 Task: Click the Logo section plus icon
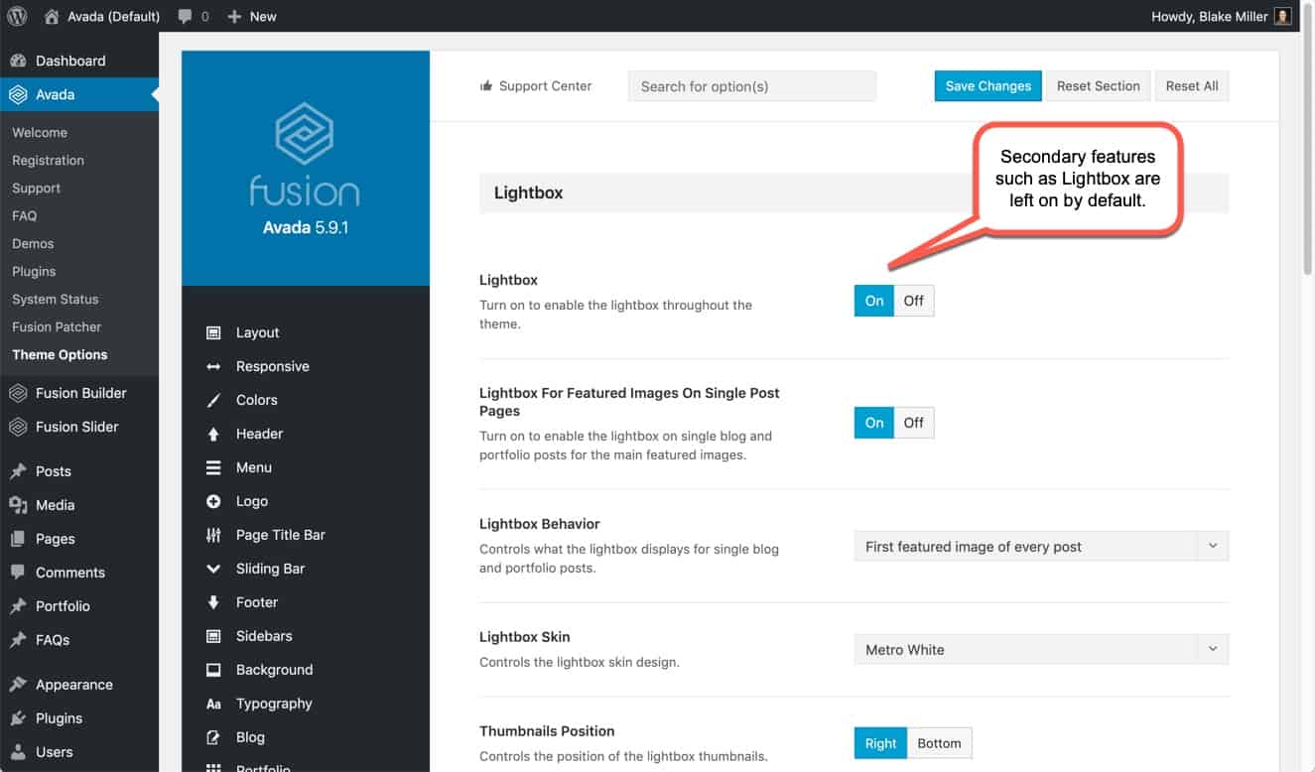click(213, 501)
